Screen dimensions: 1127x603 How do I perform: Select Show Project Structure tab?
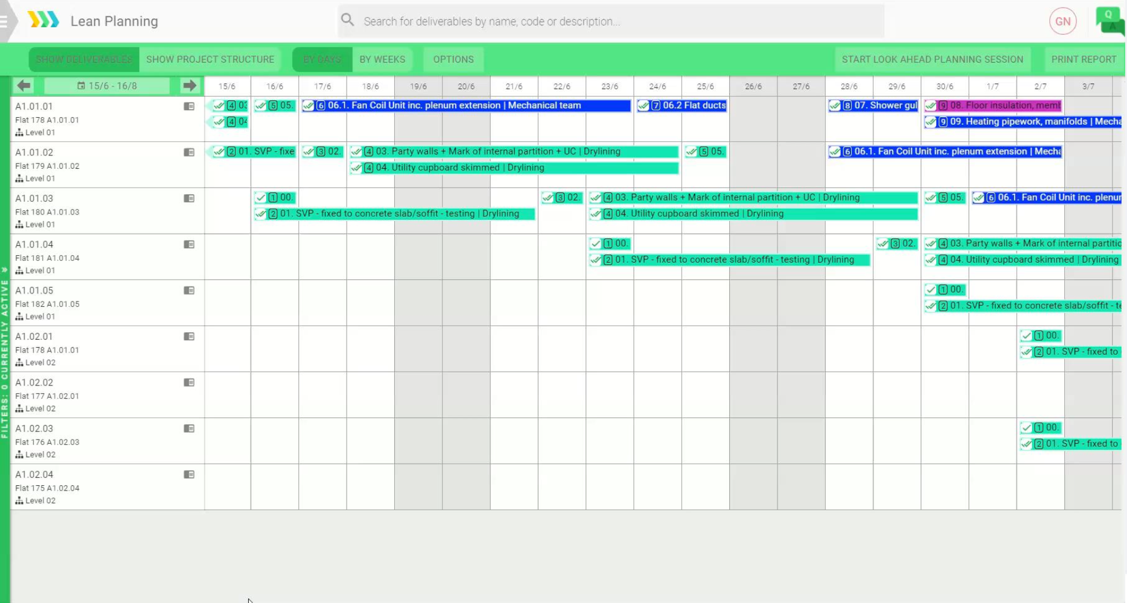point(210,59)
